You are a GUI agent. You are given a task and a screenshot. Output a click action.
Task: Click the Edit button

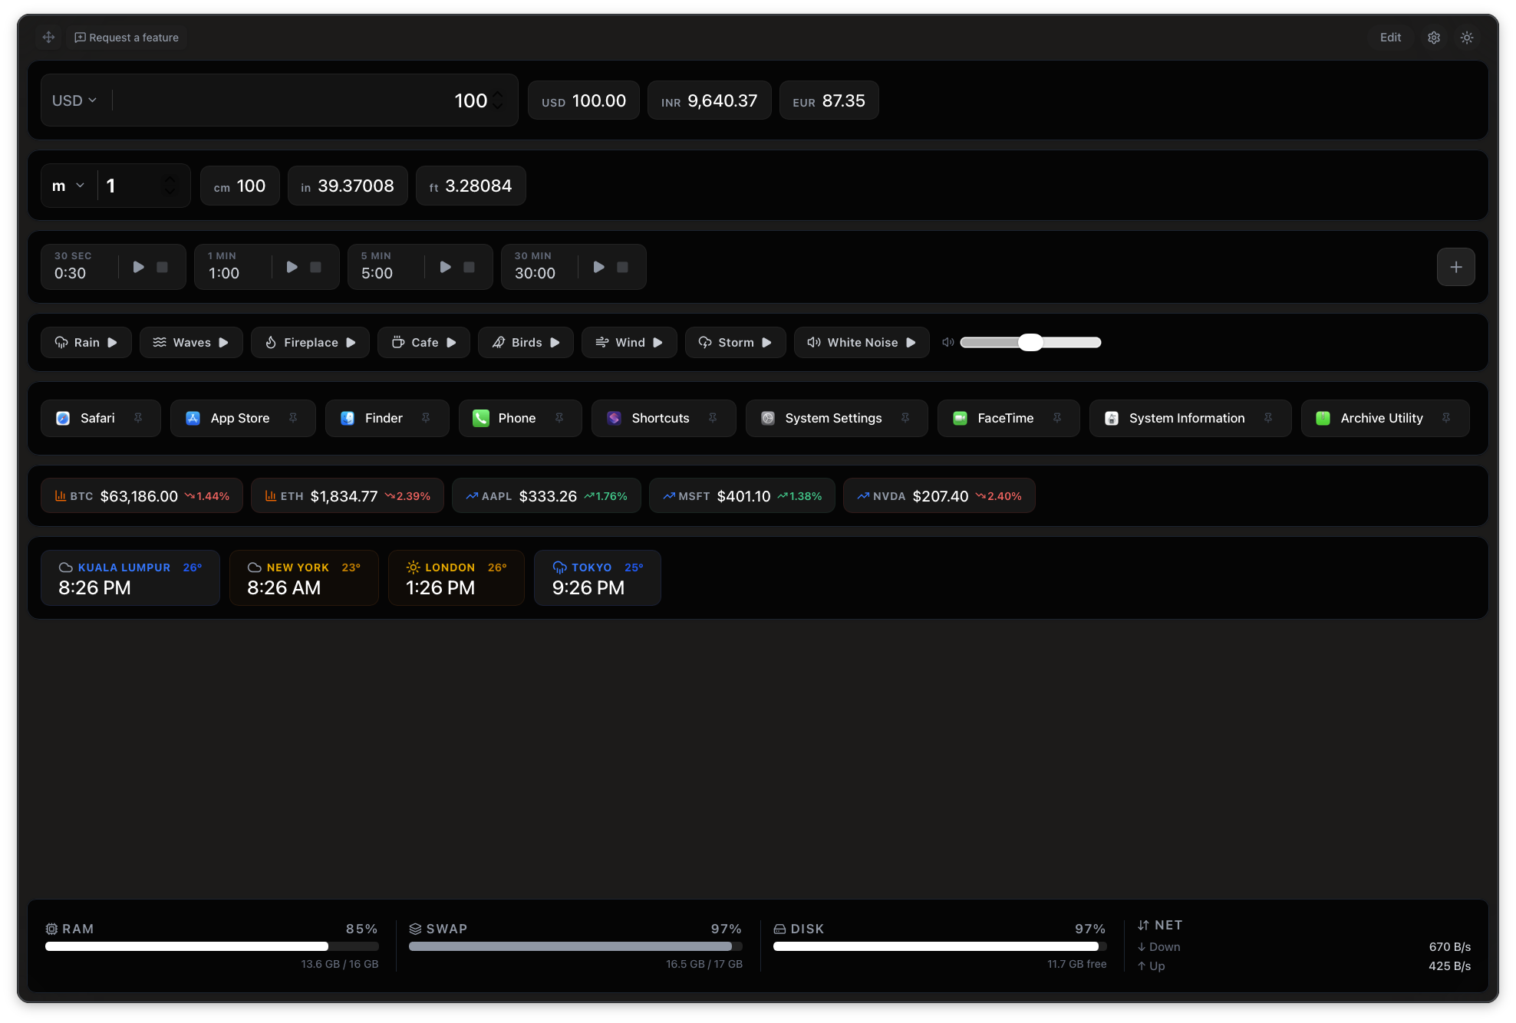click(x=1390, y=37)
